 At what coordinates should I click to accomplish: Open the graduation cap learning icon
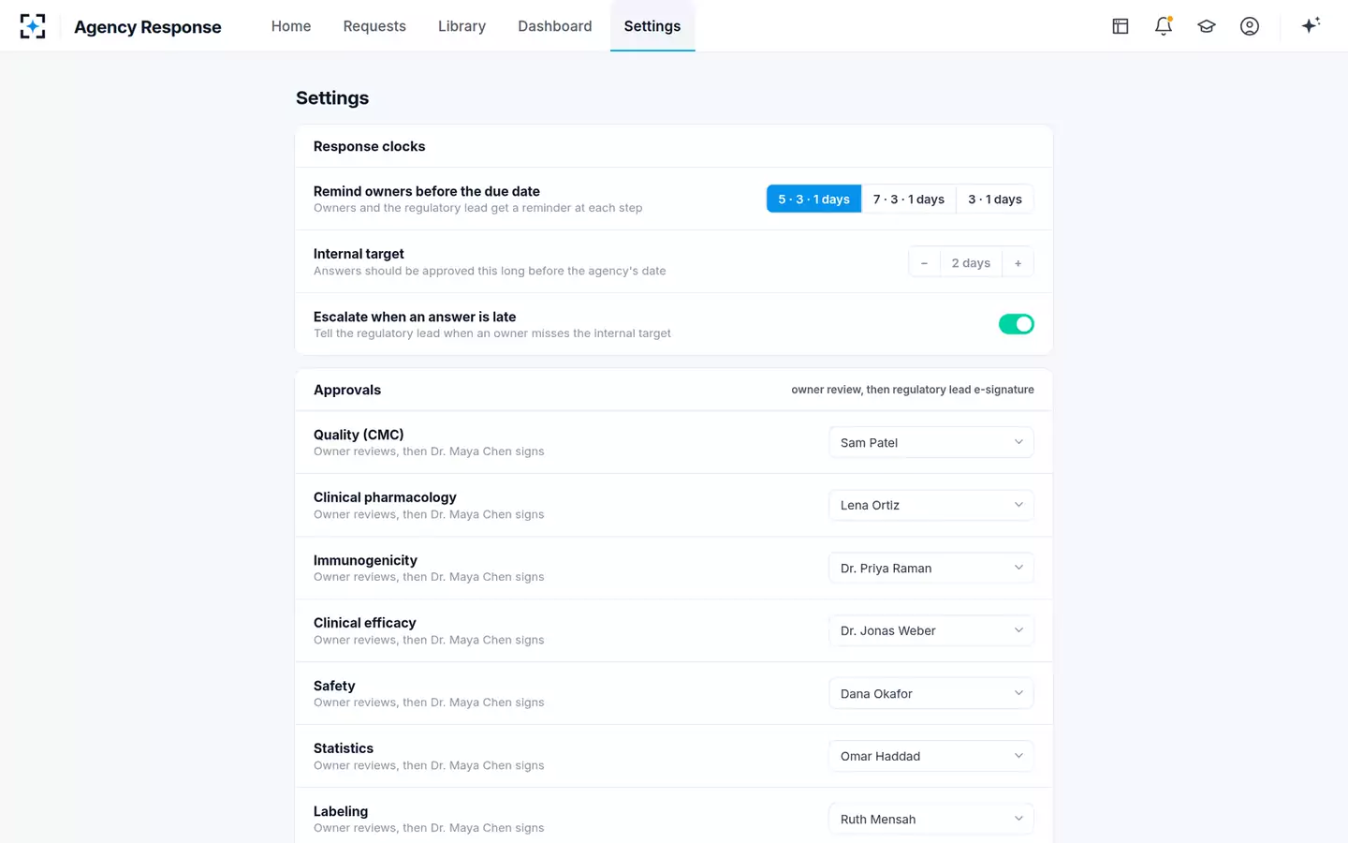(1207, 26)
